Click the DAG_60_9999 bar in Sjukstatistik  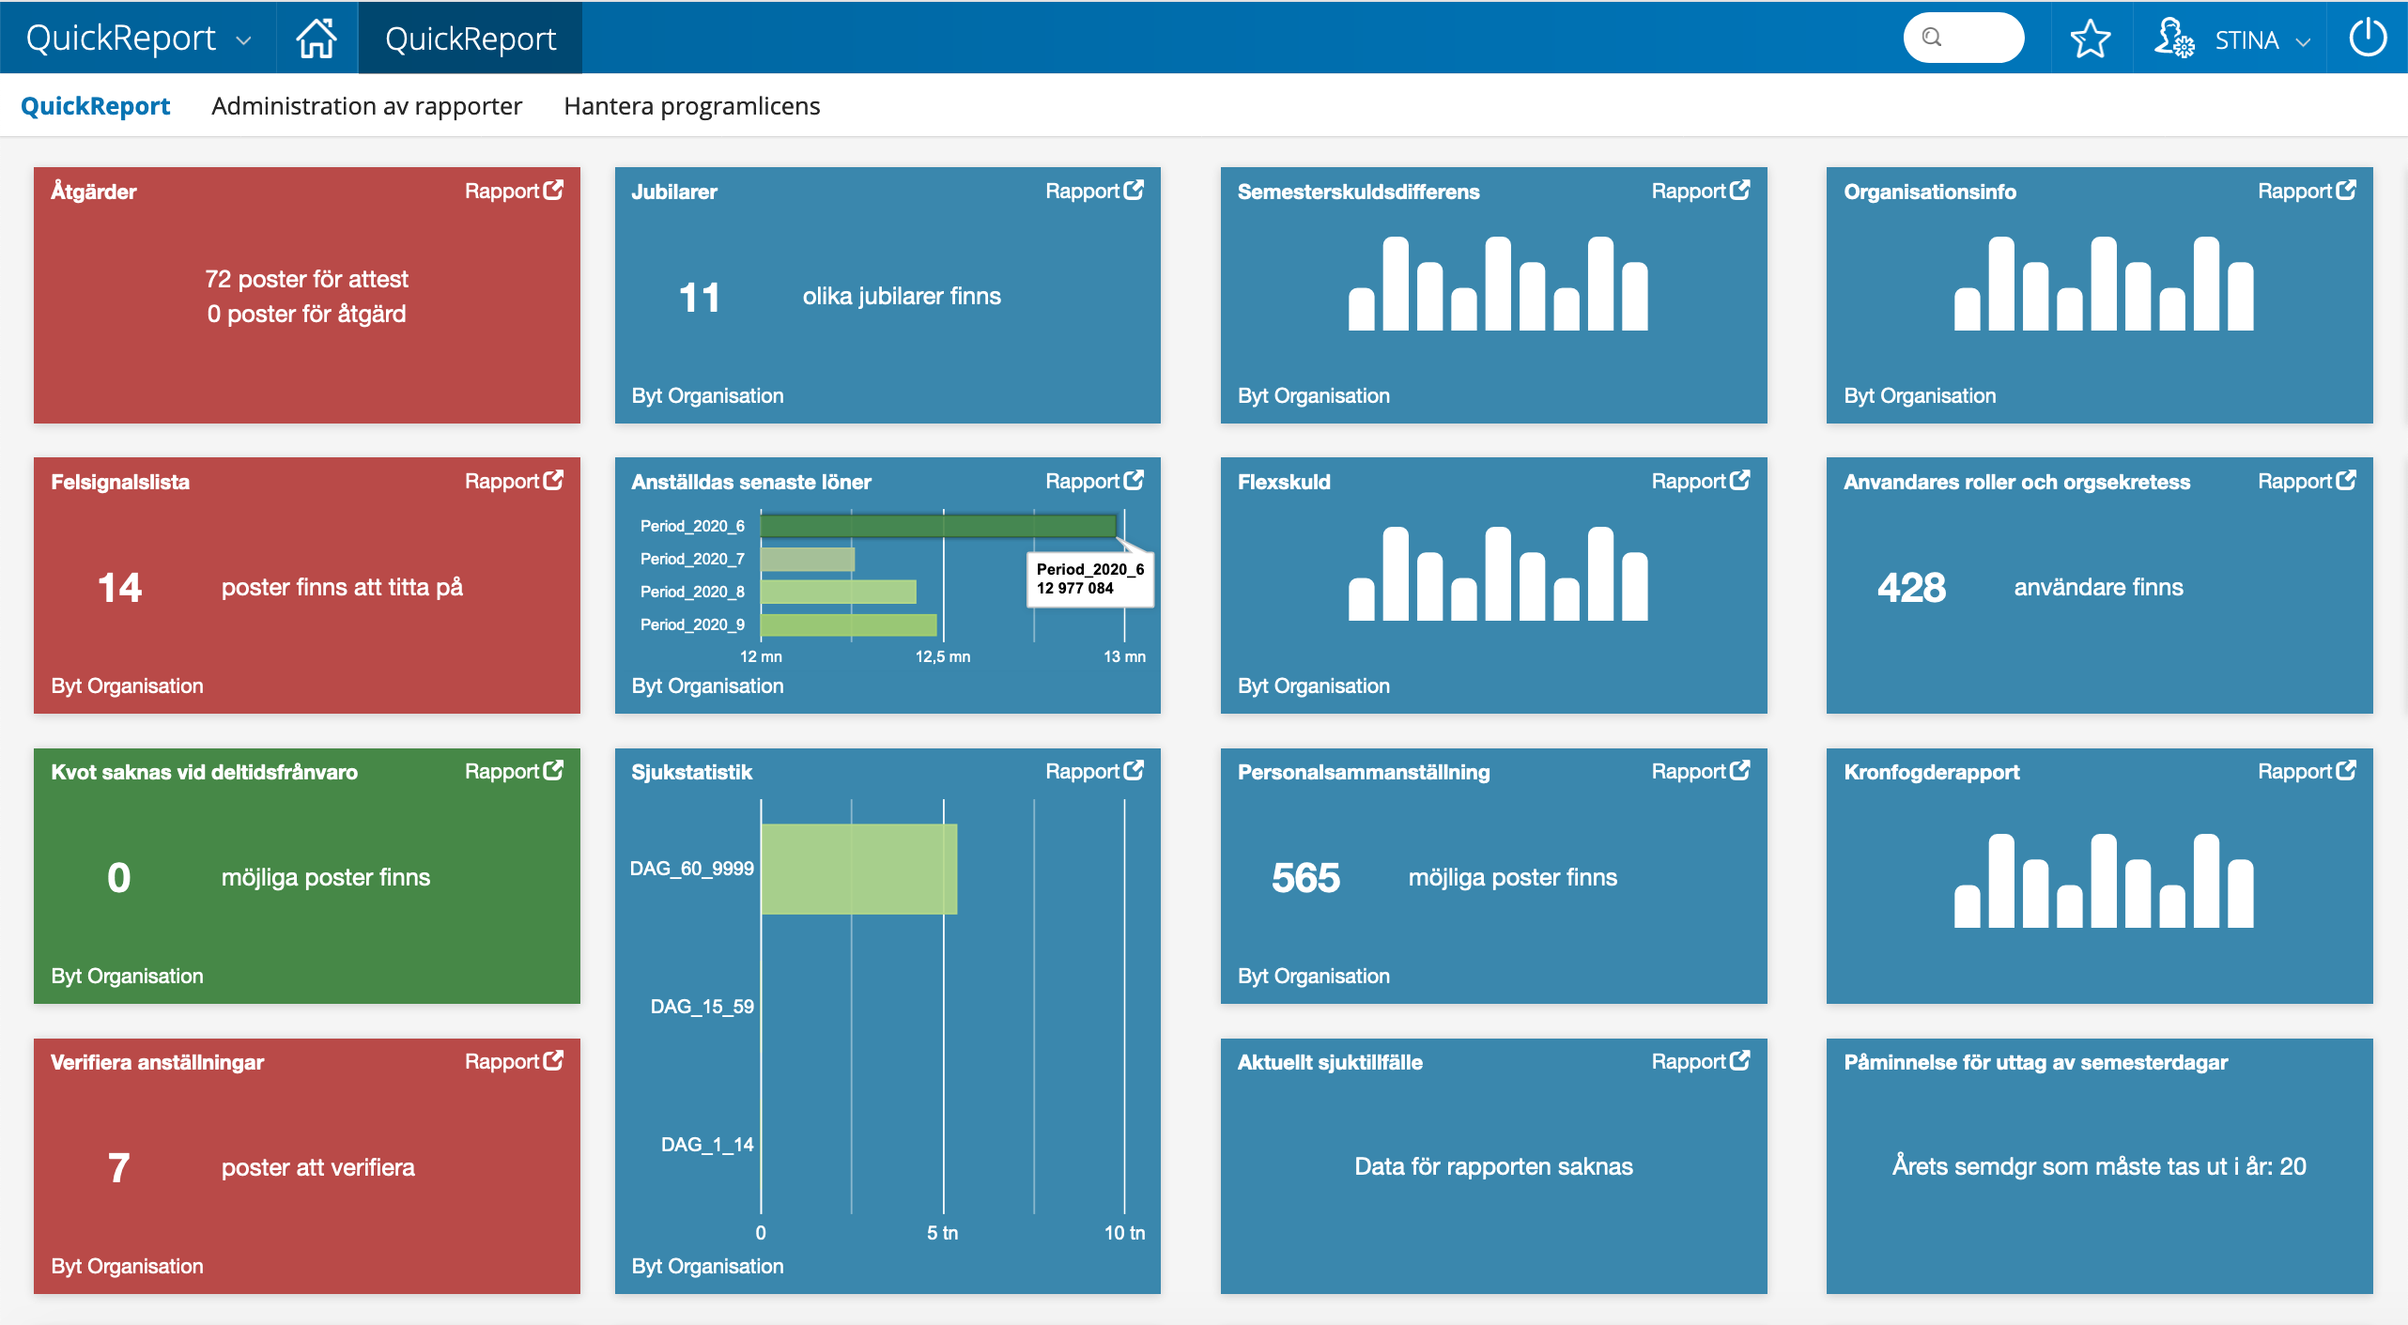pos(858,869)
